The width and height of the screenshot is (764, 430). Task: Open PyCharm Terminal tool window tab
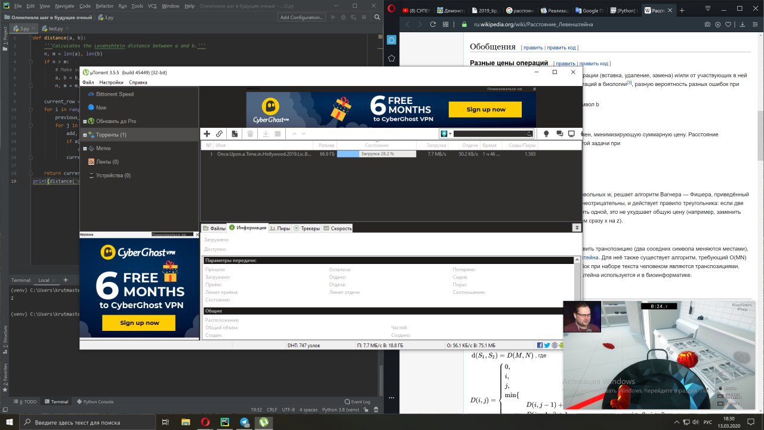coord(56,402)
